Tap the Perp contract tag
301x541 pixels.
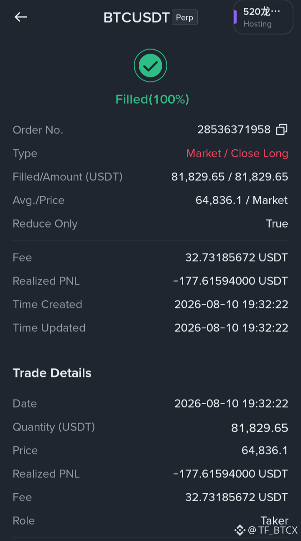point(185,18)
